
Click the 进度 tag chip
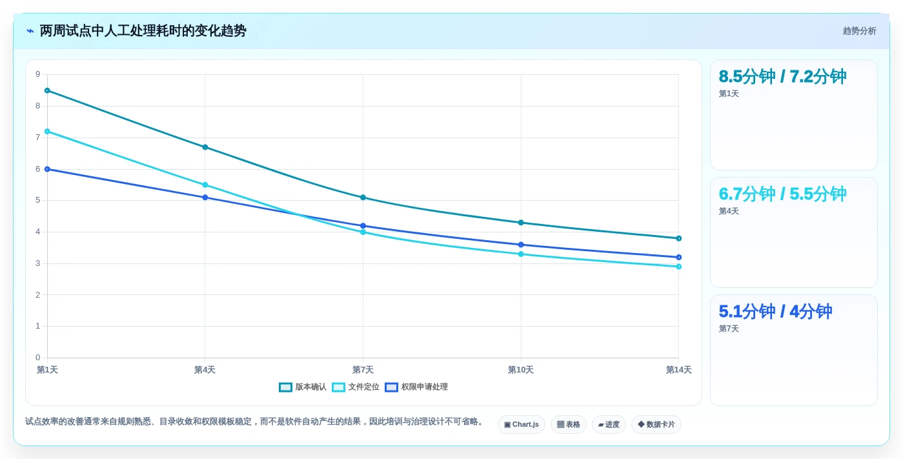click(609, 425)
